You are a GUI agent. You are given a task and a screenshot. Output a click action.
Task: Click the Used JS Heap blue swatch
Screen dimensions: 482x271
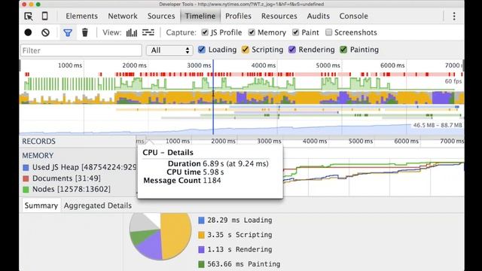tap(26, 167)
